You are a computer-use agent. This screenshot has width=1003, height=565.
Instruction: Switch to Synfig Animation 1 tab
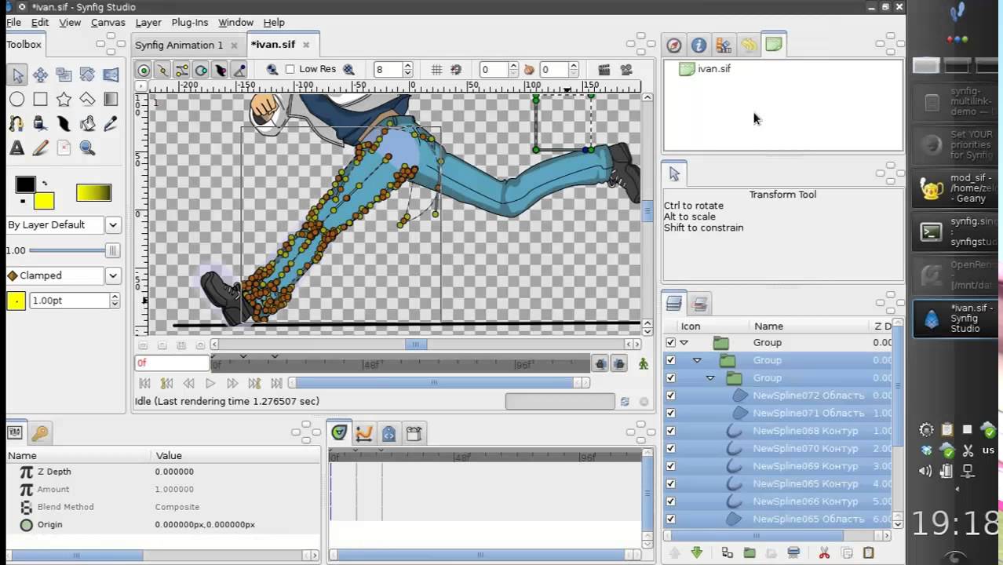point(179,45)
